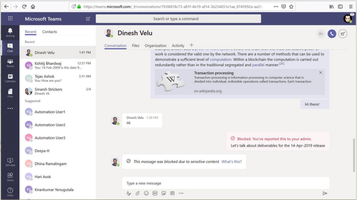This screenshot has width=357, height=200.
Task: Open the Activity tab in chat
Action: pyautogui.click(x=178, y=45)
